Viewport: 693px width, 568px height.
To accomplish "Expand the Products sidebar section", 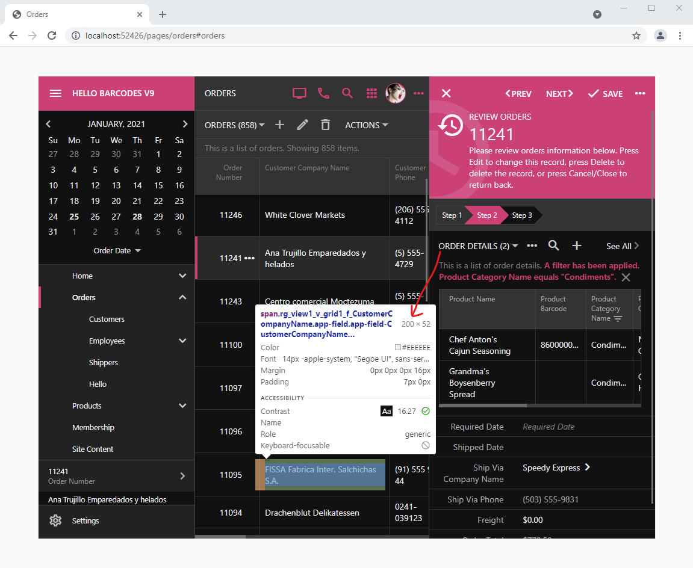I will pyautogui.click(x=182, y=406).
